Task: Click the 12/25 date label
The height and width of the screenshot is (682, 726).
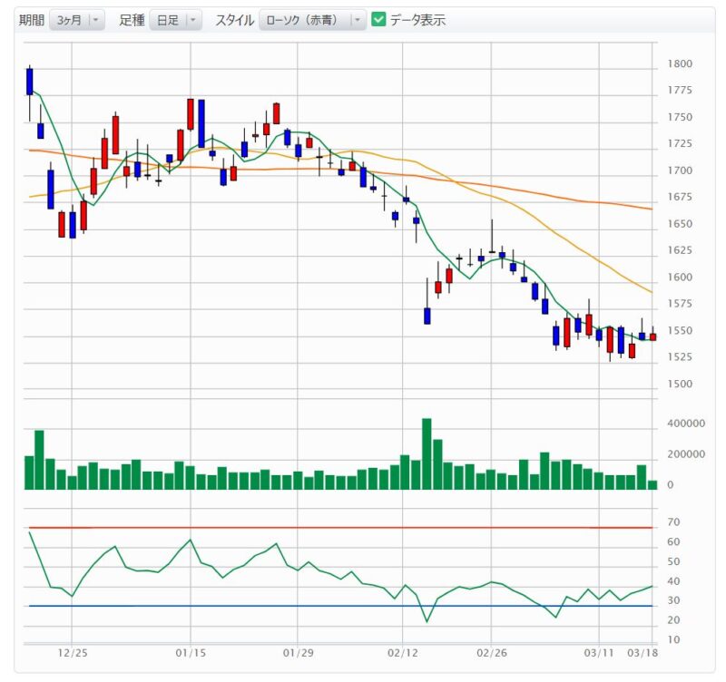Action: (73, 653)
